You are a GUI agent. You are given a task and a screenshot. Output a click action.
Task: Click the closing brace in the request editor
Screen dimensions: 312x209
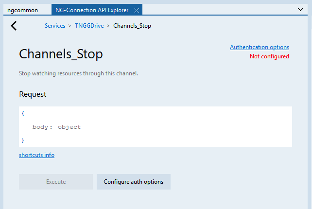(23, 140)
